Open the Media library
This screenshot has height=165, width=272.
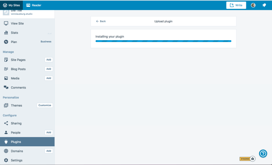coord(15,78)
